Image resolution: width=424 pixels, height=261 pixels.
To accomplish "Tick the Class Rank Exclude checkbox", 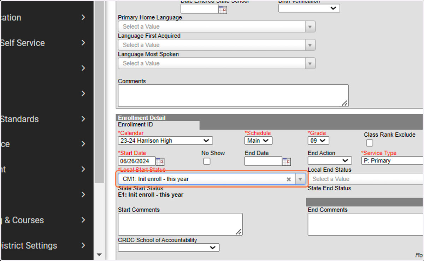I will pyautogui.click(x=370, y=143).
